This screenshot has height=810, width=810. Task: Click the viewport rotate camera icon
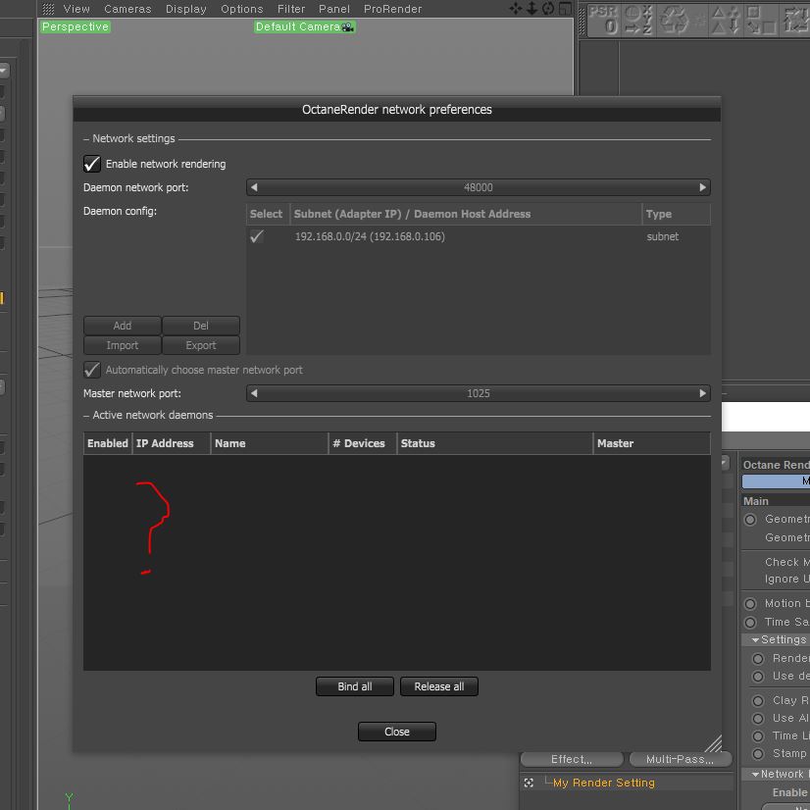548,8
